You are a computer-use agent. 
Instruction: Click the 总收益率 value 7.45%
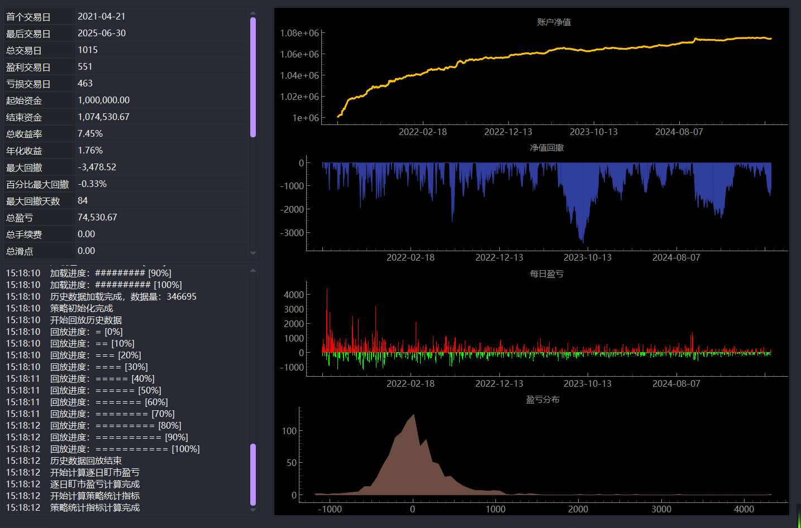pos(90,134)
